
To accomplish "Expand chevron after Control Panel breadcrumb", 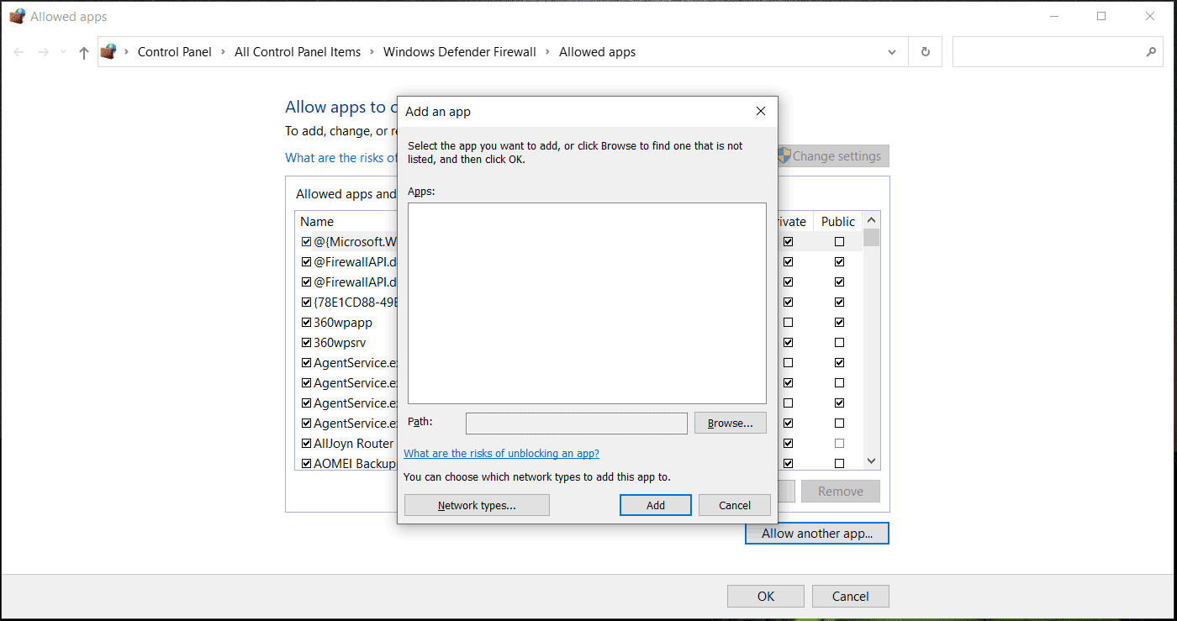I will tap(223, 52).
